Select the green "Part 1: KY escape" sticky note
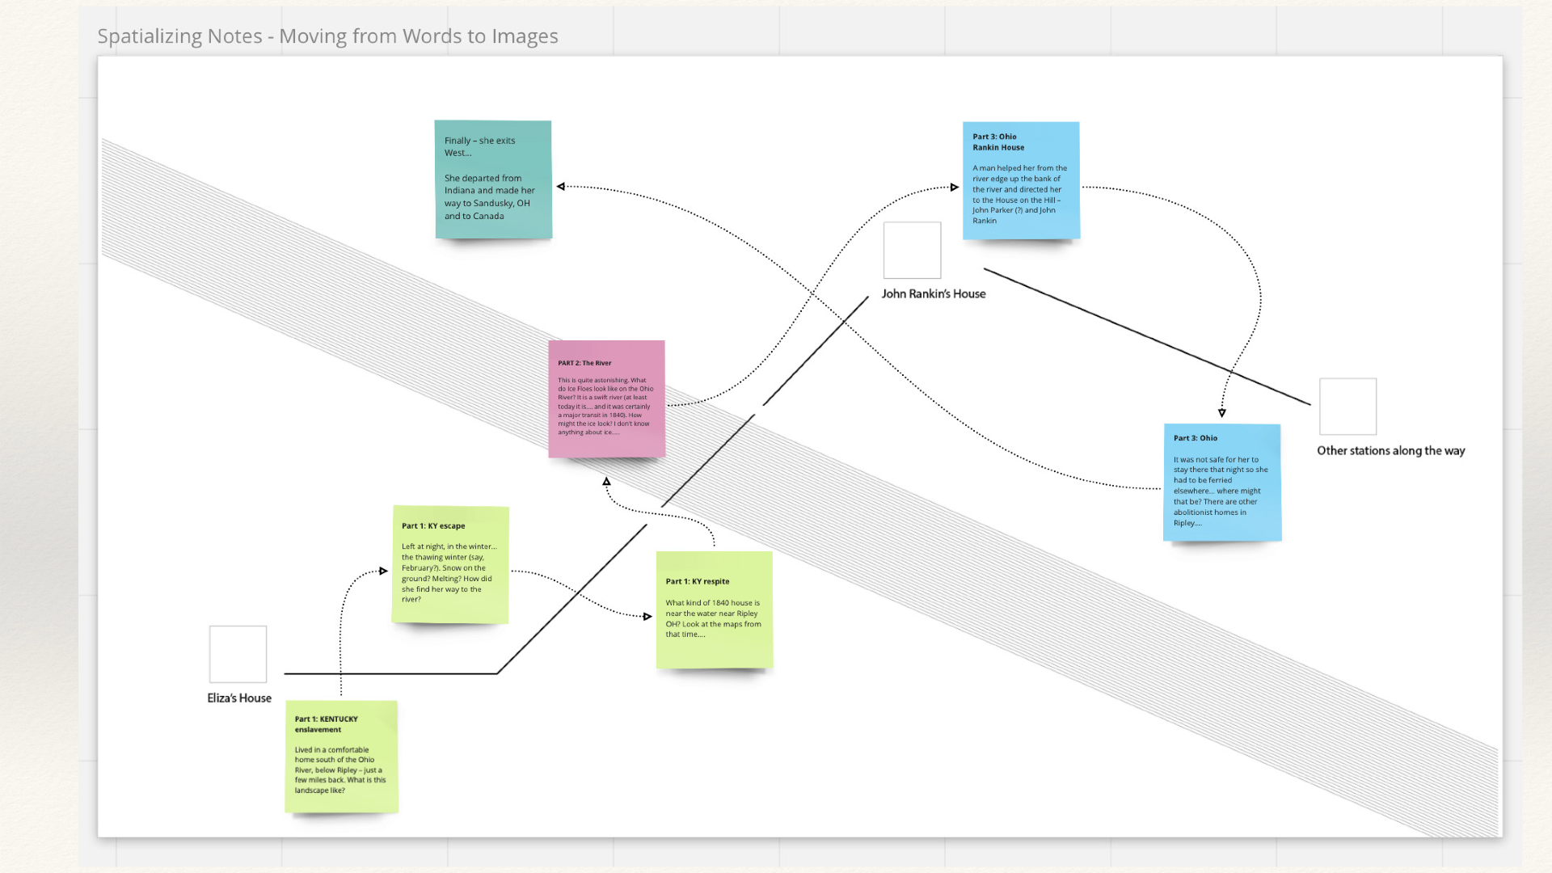The image size is (1552, 873). click(x=449, y=564)
